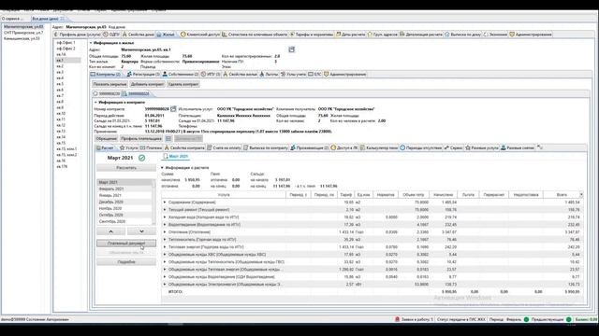Select Декабрь 2020 in period list
The height and width of the screenshot is (336, 599).
(x=124, y=202)
